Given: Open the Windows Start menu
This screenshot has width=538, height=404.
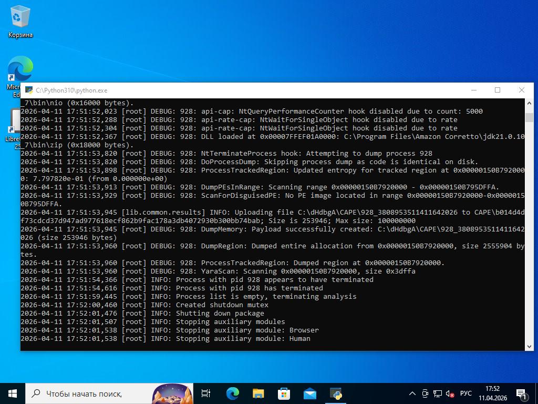Looking at the screenshot, I should tap(13, 393).
